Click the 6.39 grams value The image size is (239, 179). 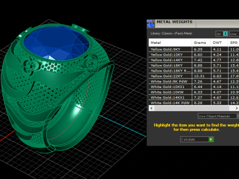pyautogui.click(x=198, y=49)
